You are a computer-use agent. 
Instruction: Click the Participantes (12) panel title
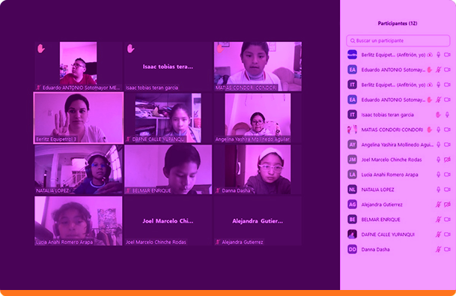pos(398,23)
